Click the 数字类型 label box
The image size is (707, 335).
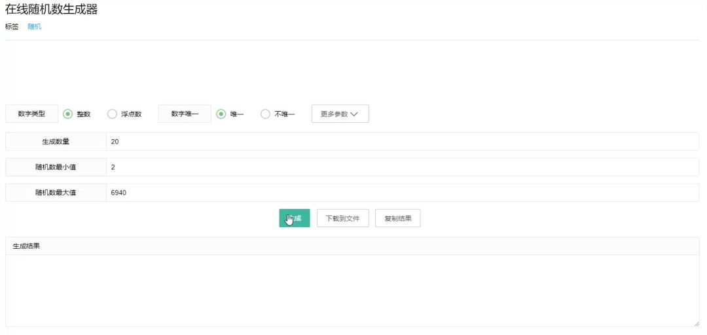[x=31, y=114]
